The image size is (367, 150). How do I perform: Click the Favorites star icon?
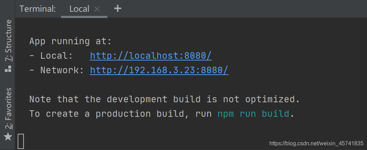pyautogui.click(x=8, y=136)
